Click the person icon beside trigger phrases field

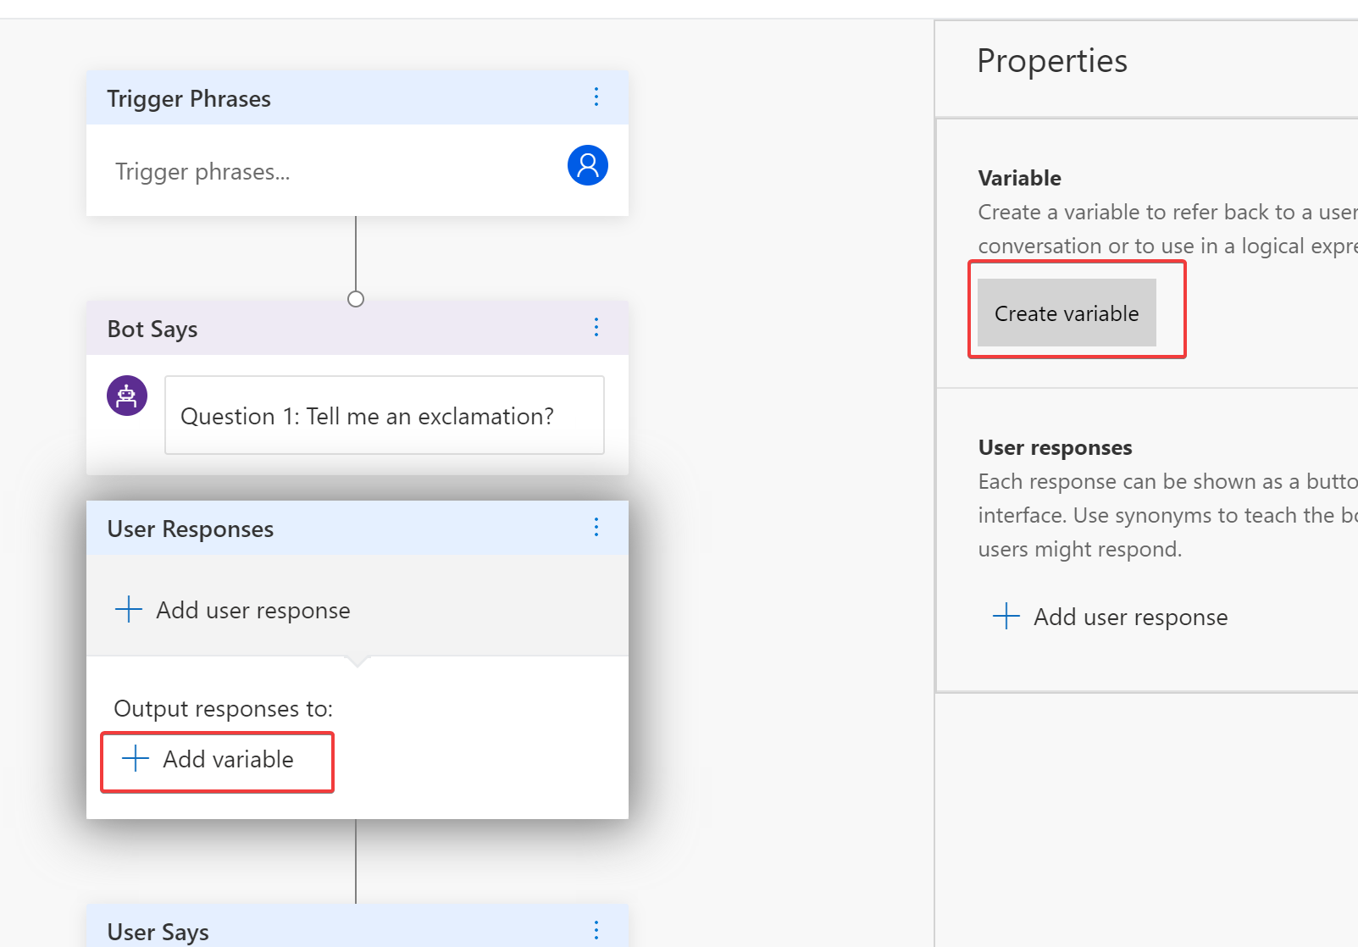tap(587, 165)
